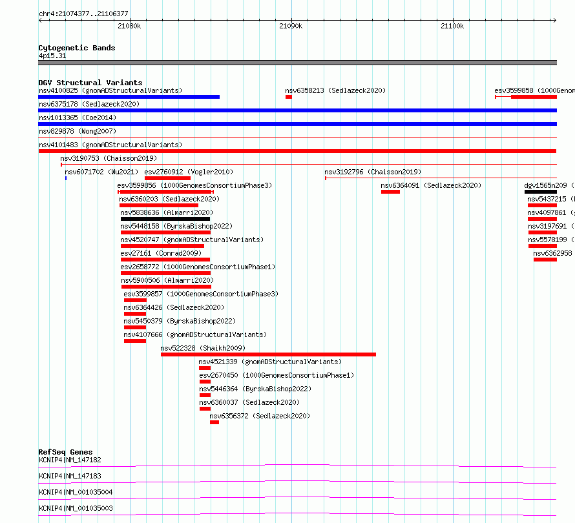
Task: Click the nsv4101483 gnomADStructuralVariants label
Action: [110, 145]
